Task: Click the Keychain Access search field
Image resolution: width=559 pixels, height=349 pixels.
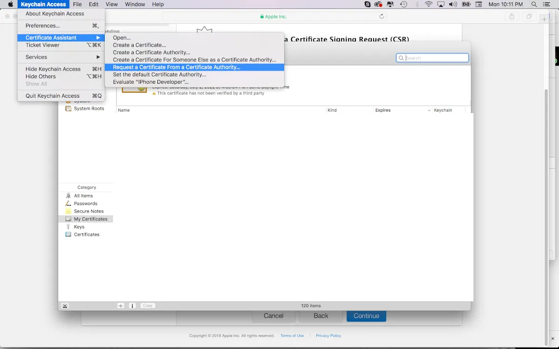Action: click(x=432, y=58)
